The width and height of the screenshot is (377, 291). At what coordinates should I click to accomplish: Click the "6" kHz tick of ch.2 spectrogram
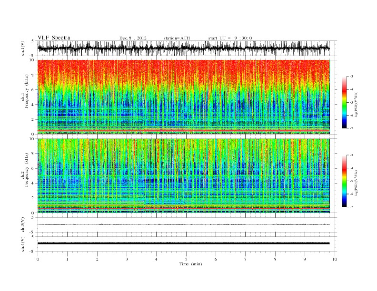[33, 168]
